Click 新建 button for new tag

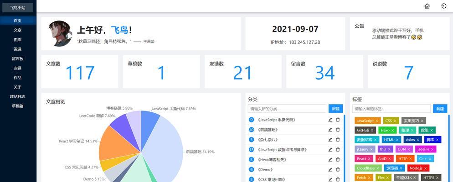tap(440, 109)
